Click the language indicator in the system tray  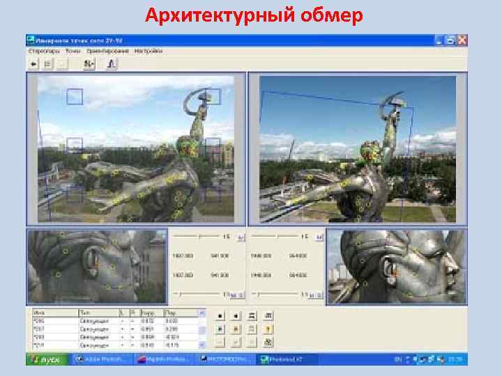pos(398,360)
